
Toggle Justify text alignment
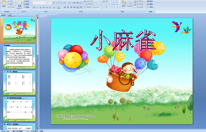pos(74,7)
